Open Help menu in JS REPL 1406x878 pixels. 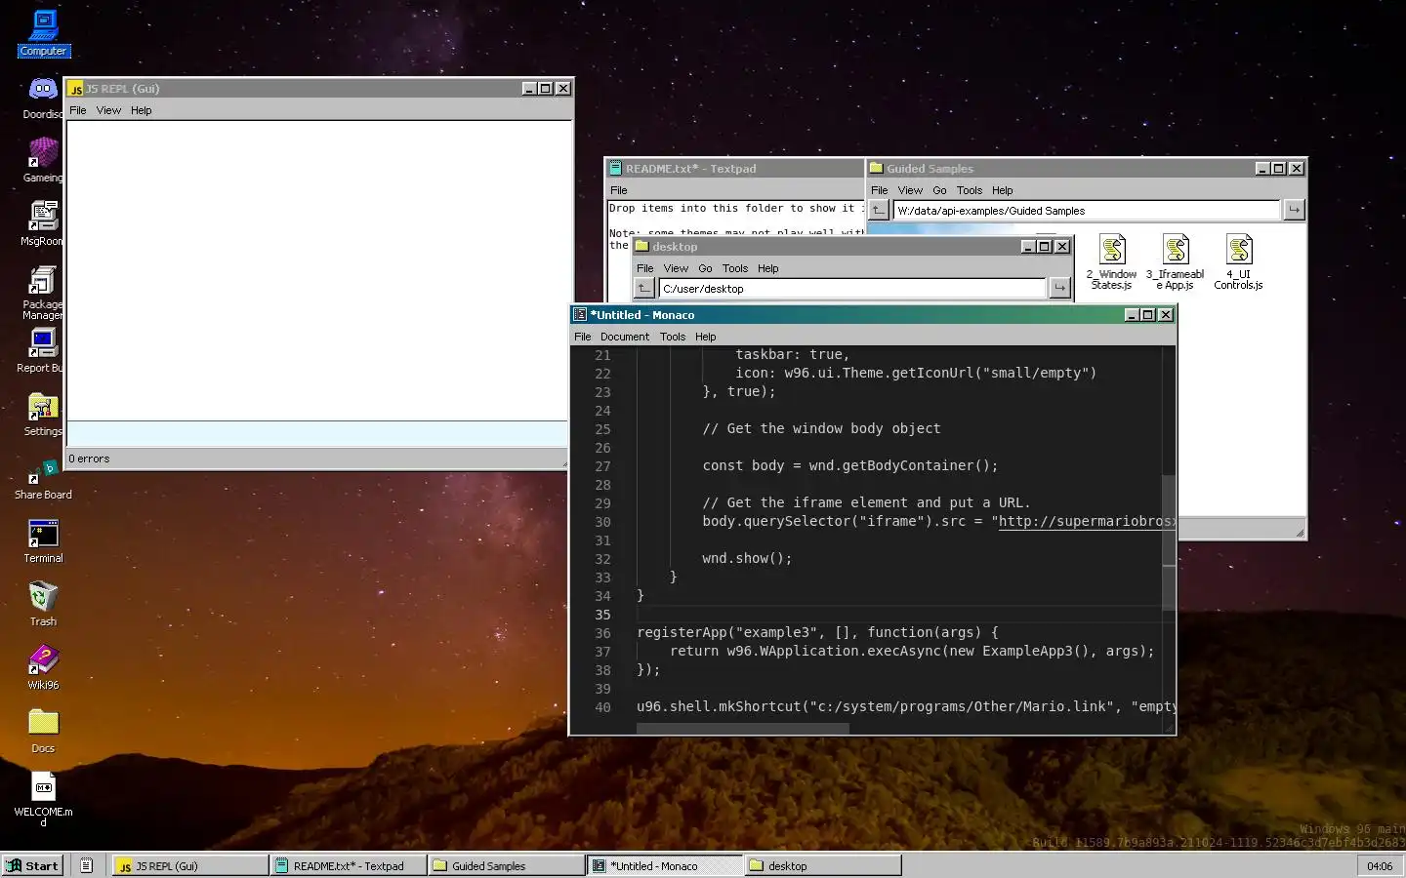coord(142,110)
